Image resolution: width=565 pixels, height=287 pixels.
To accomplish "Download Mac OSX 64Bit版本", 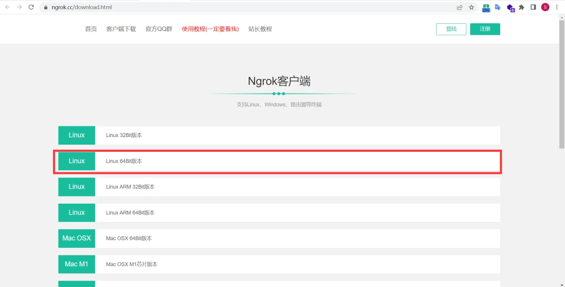I will (x=279, y=238).
